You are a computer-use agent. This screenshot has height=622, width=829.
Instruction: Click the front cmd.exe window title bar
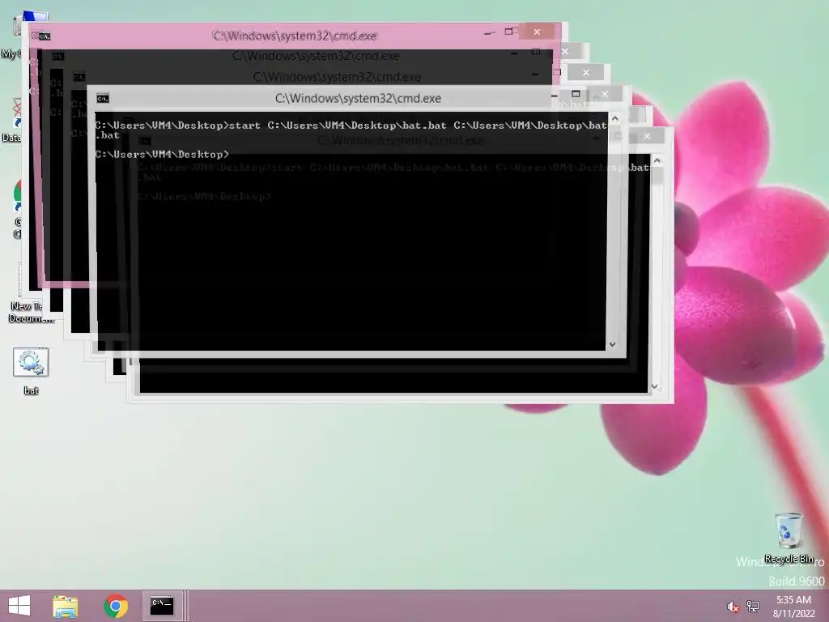tap(358, 98)
